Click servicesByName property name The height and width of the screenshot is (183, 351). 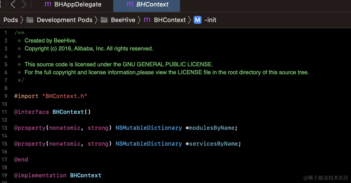tap(213, 144)
